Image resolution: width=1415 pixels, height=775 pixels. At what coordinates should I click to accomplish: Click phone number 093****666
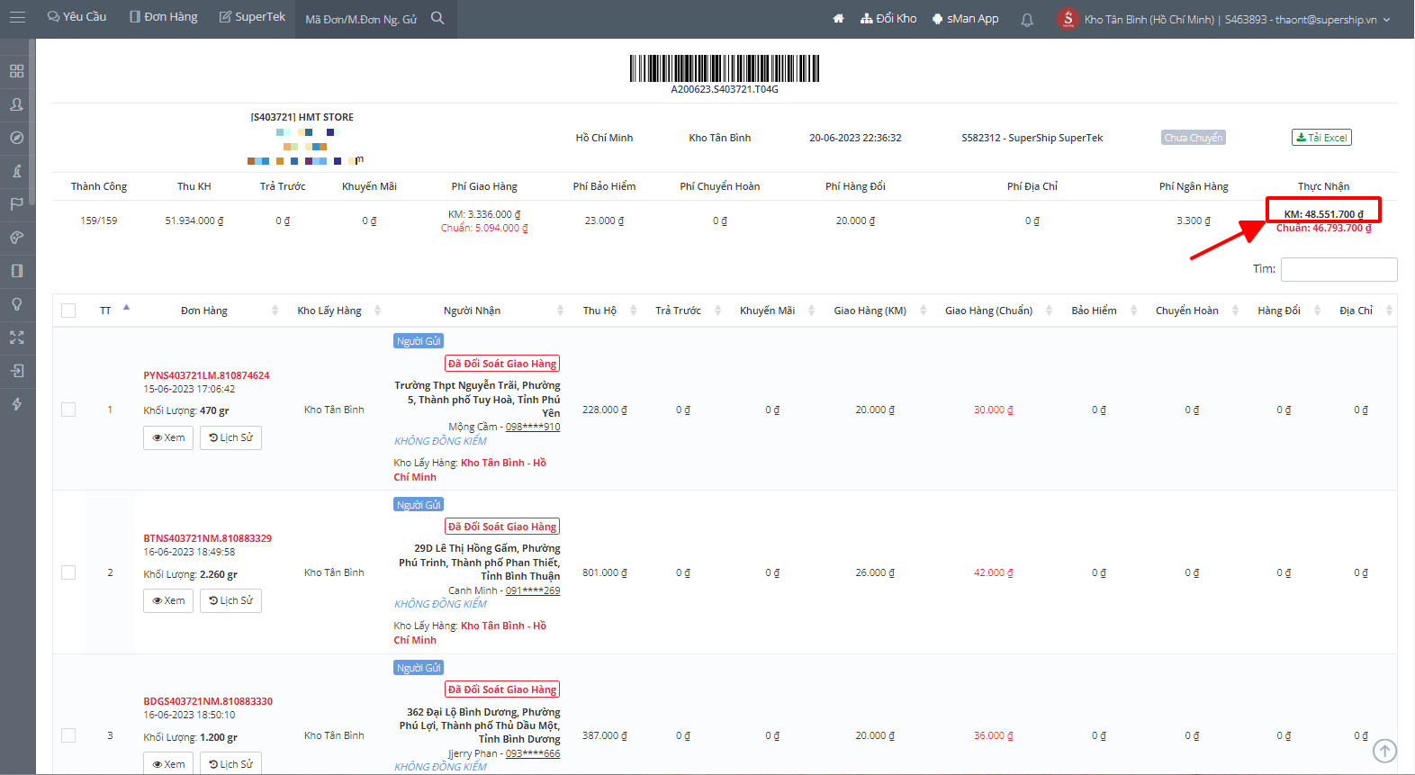pos(533,753)
